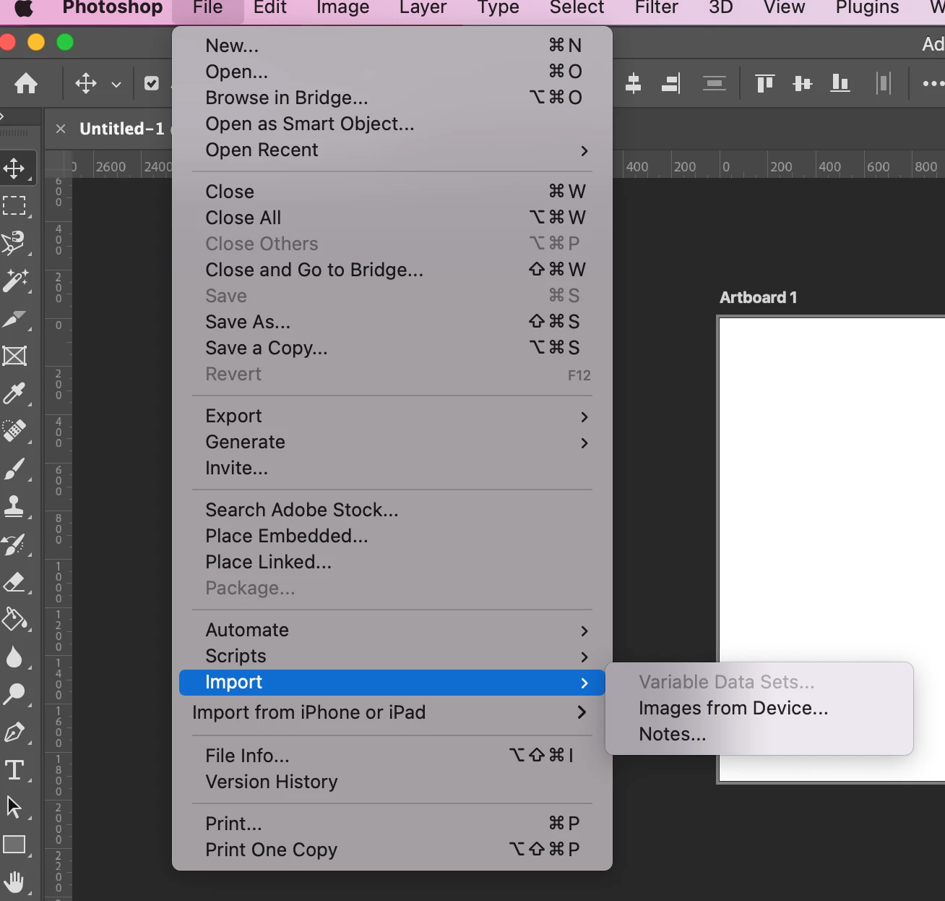This screenshot has width=945, height=901.
Task: Open the three-dot align options
Action: (x=933, y=84)
